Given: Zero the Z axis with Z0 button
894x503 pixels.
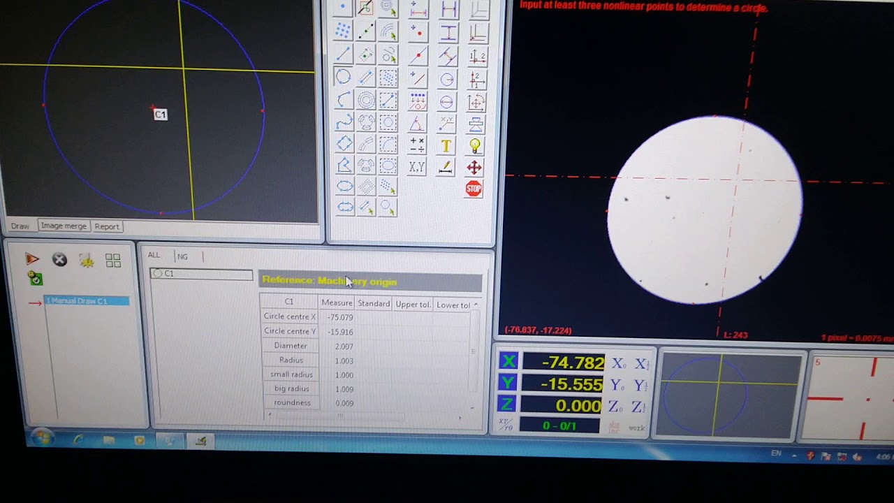Looking at the screenshot, I should point(616,407).
